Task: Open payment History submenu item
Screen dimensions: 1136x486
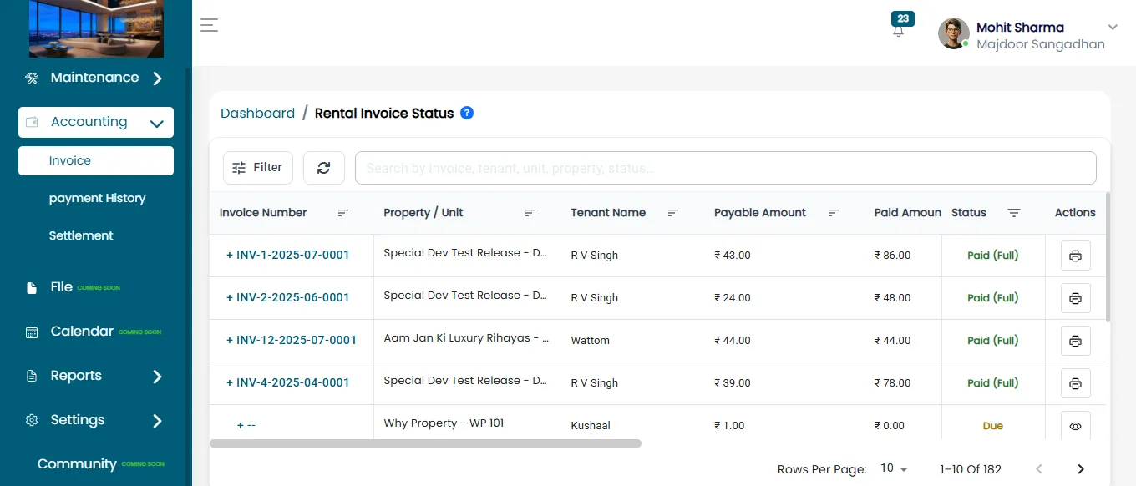Action: click(97, 198)
